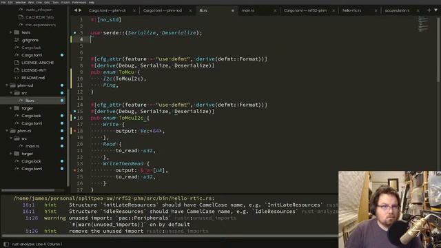The image size is (441, 248).
Task: Open the Goto menu
Action: point(47,2)
